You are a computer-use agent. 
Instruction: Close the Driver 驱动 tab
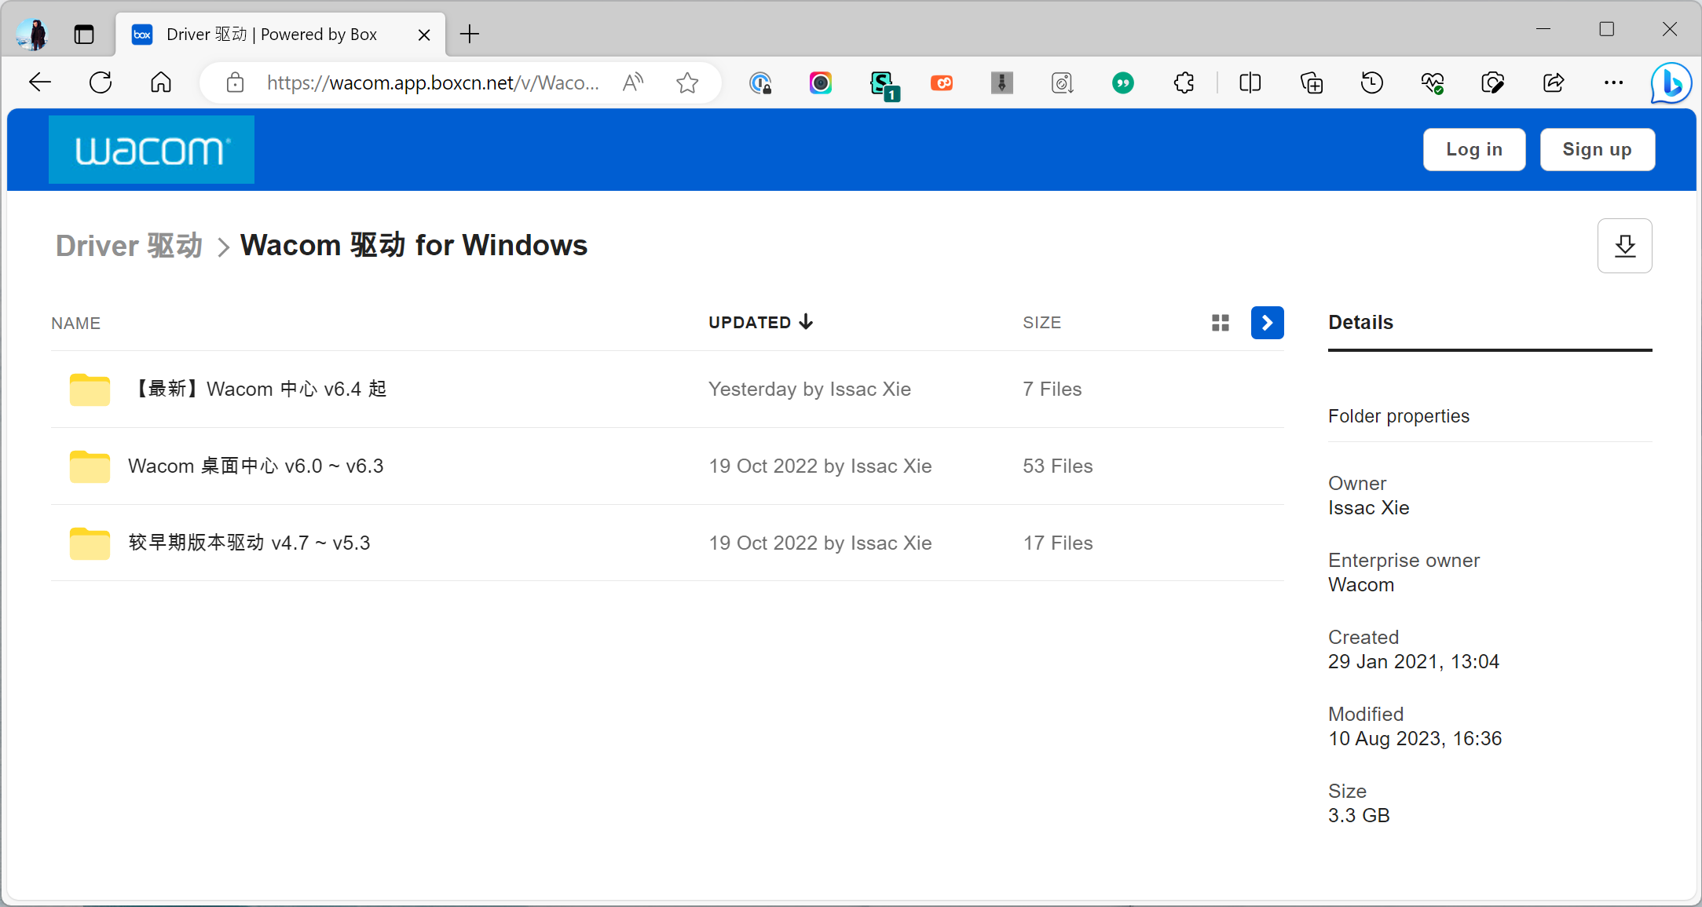point(424,35)
